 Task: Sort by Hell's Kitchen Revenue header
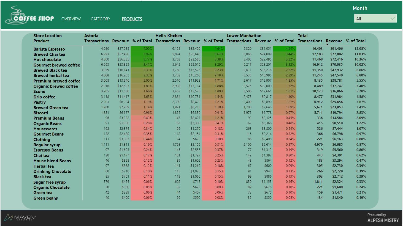pos(191,41)
